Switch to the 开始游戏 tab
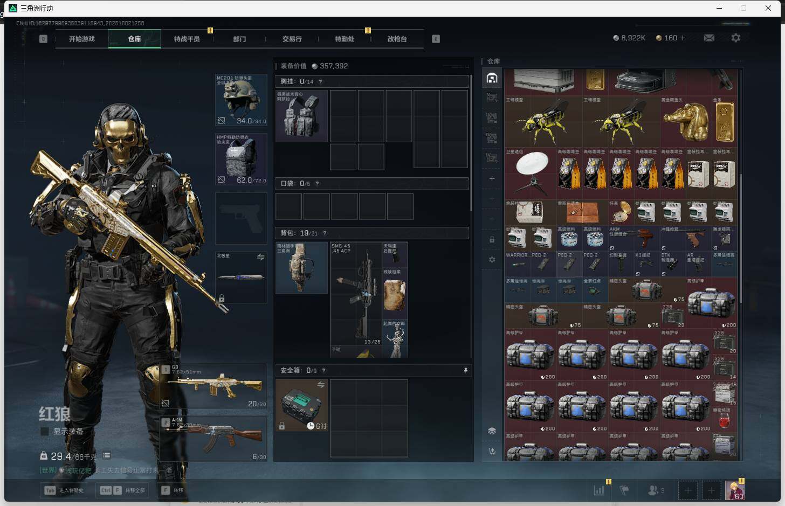785x506 pixels. pos(82,39)
